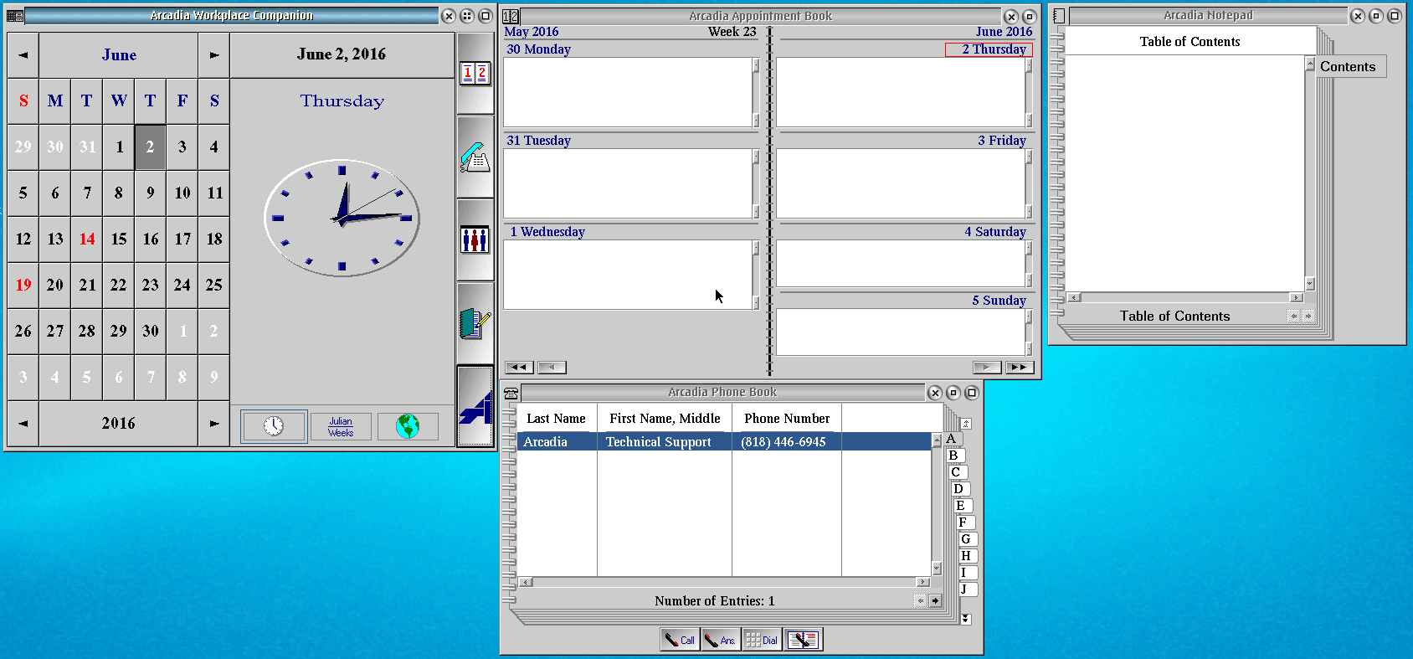1413x659 pixels.
Task: Select the C letter tab
Action: click(957, 472)
